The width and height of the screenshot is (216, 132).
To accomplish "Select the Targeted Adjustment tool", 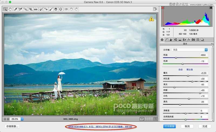I will point(25,9).
